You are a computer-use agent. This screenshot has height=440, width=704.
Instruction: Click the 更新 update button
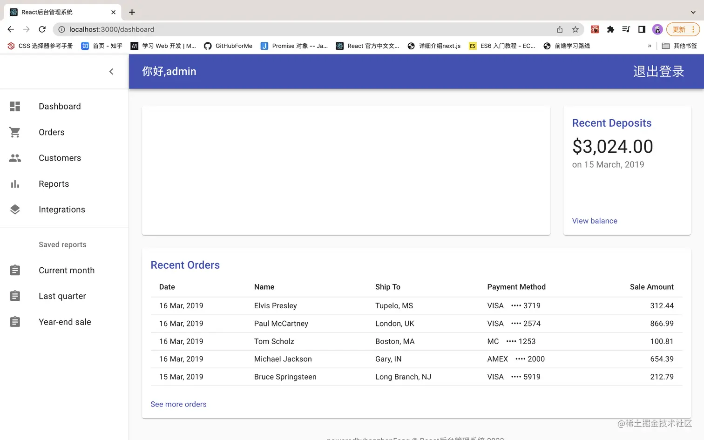click(x=683, y=29)
